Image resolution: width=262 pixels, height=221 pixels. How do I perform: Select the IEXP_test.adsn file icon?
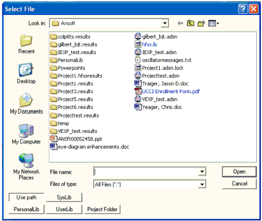[138, 52]
